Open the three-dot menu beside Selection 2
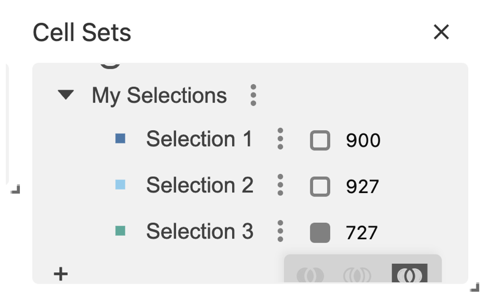Viewport: 491px width, 301px height. 280,185
